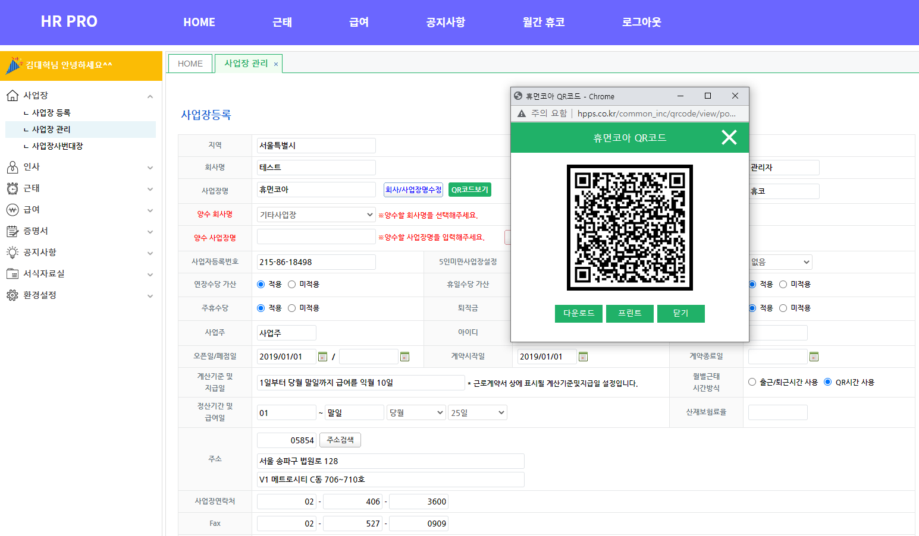The height and width of the screenshot is (536, 919).
Task: Open 사업장 등록 in sidebar
Action: point(51,113)
